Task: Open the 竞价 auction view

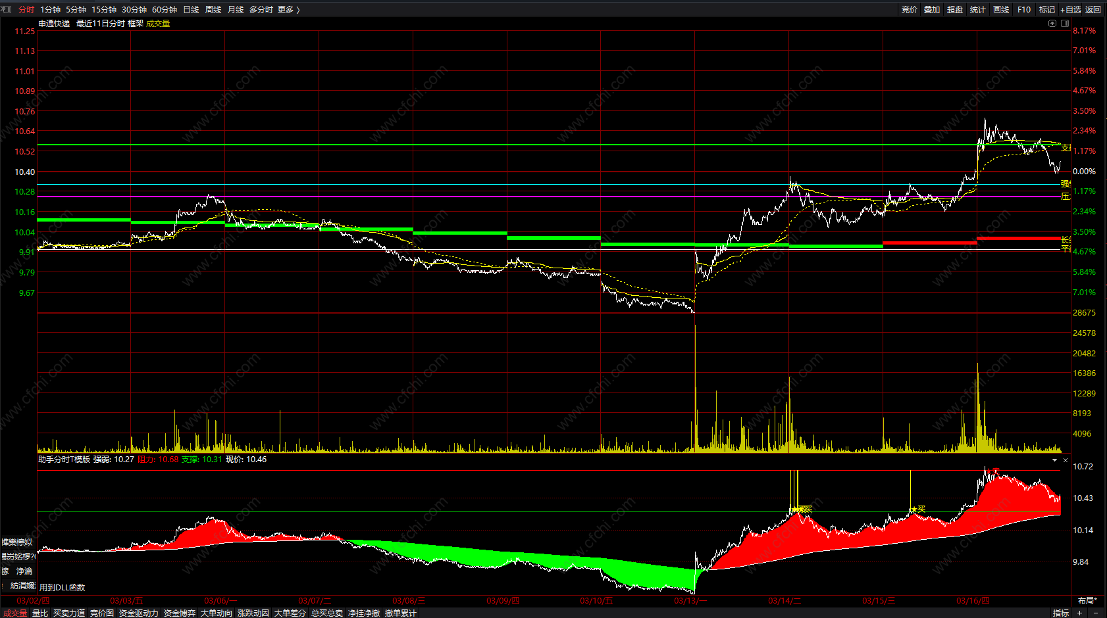Action: click(x=910, y=10)
